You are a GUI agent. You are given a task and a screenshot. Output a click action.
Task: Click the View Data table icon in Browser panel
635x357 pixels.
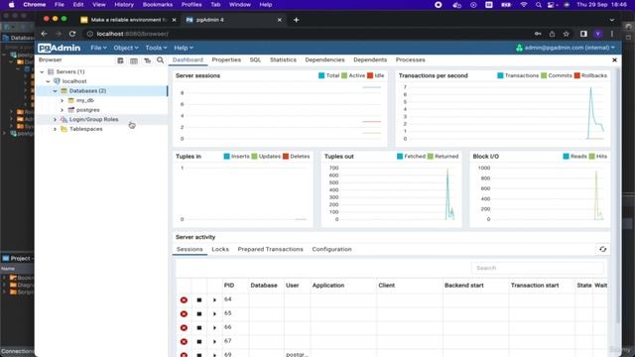click(134, 60)
